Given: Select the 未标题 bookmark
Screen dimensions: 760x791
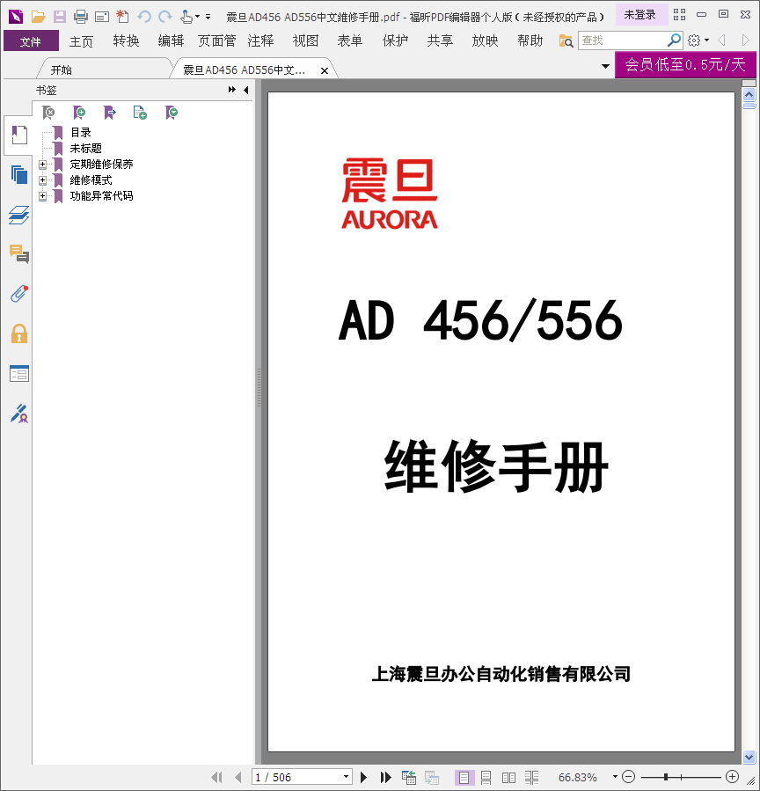Looking at the screenshot, I should point(85,149).
